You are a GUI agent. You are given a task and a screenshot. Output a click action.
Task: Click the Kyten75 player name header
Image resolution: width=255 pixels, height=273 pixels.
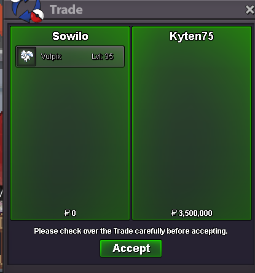pos(192,36)
